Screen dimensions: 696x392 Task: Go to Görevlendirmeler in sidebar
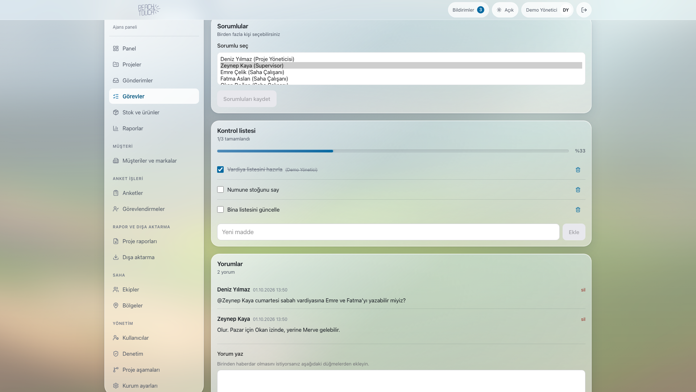click(x=154, y=209)
